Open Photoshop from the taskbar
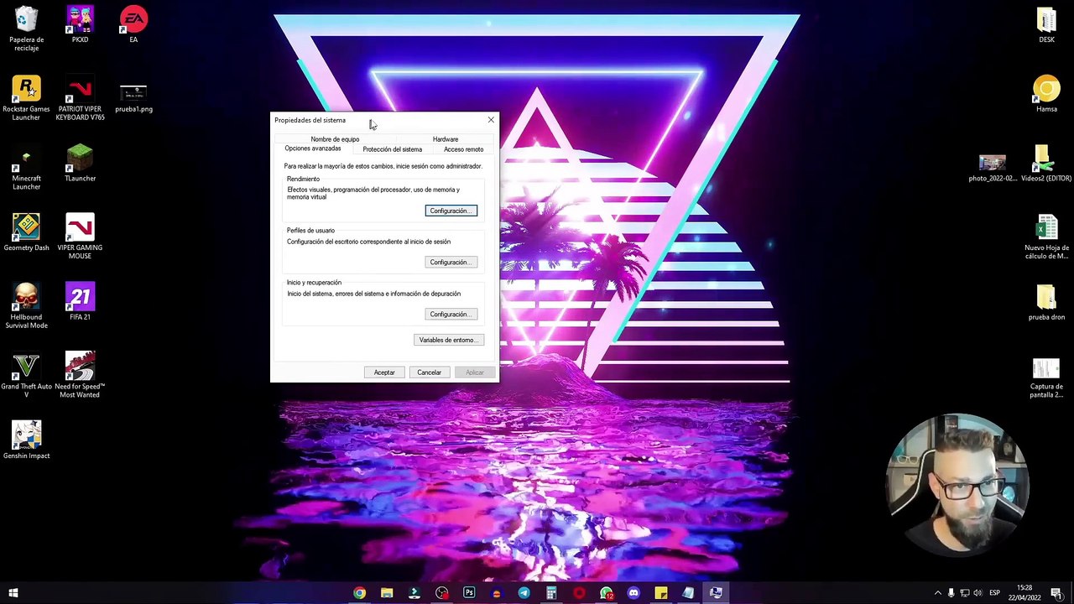Viewport: 1074px width, 604px height. coord(469,593)
